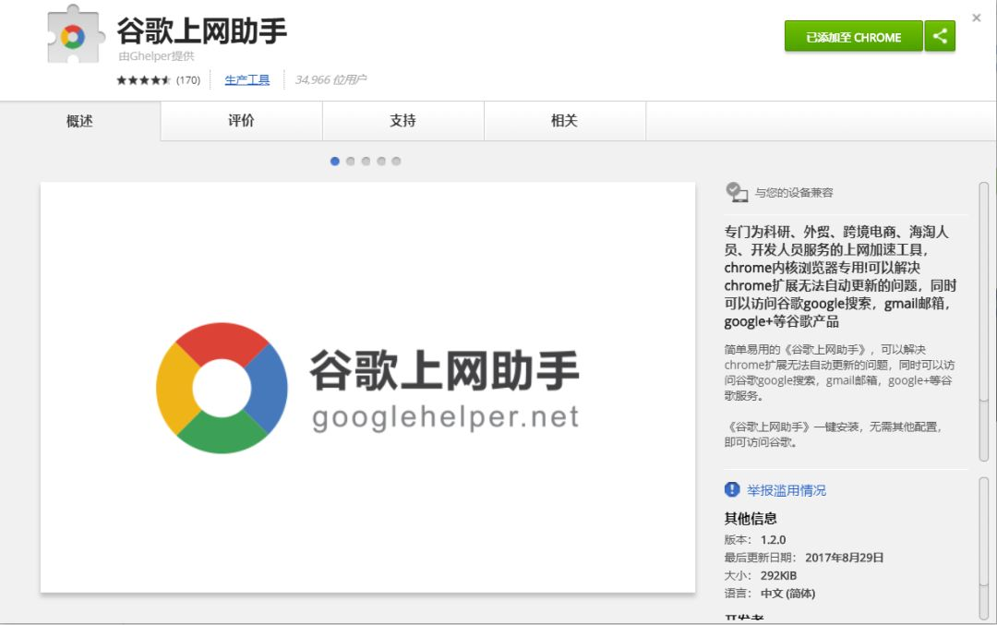
Task: Click the blue report-abuse exclamation icon
Action: click(x=732, y=489)
